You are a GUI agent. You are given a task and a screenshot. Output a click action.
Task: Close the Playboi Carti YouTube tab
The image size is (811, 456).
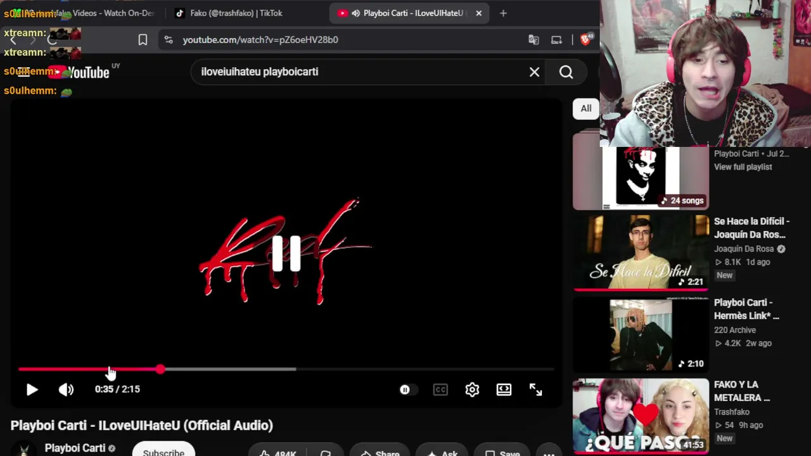pos(478,13)
